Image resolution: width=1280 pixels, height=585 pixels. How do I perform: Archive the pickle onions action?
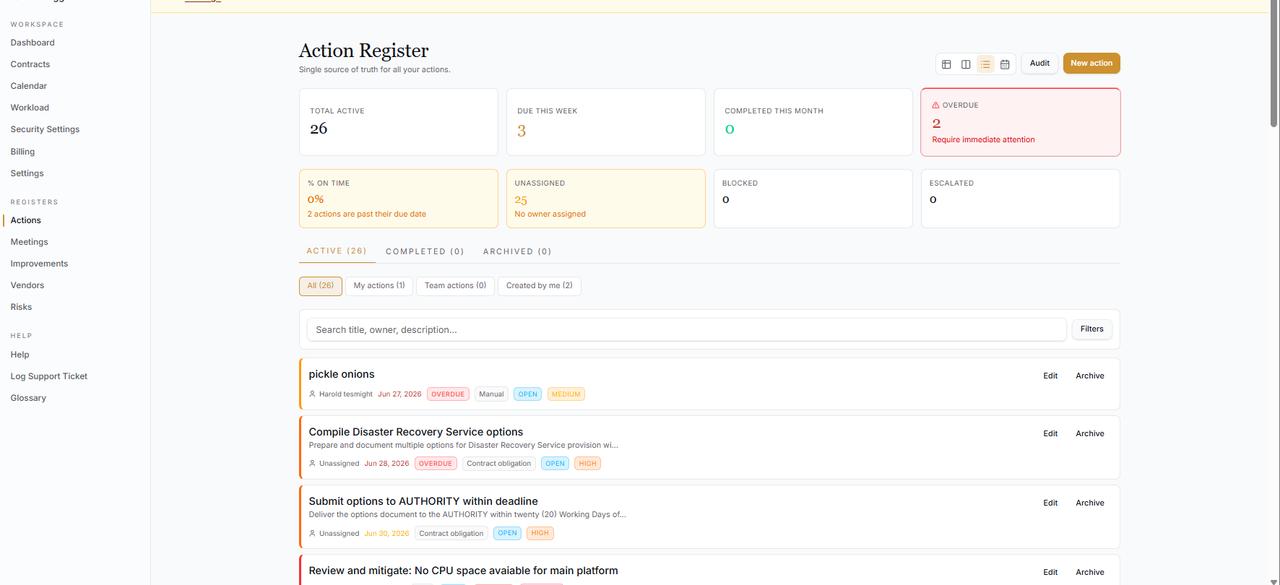1090,376
